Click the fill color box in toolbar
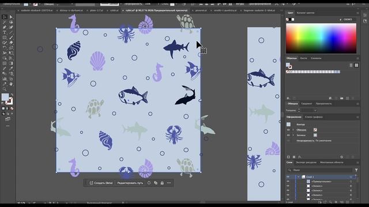 [5, 97]
